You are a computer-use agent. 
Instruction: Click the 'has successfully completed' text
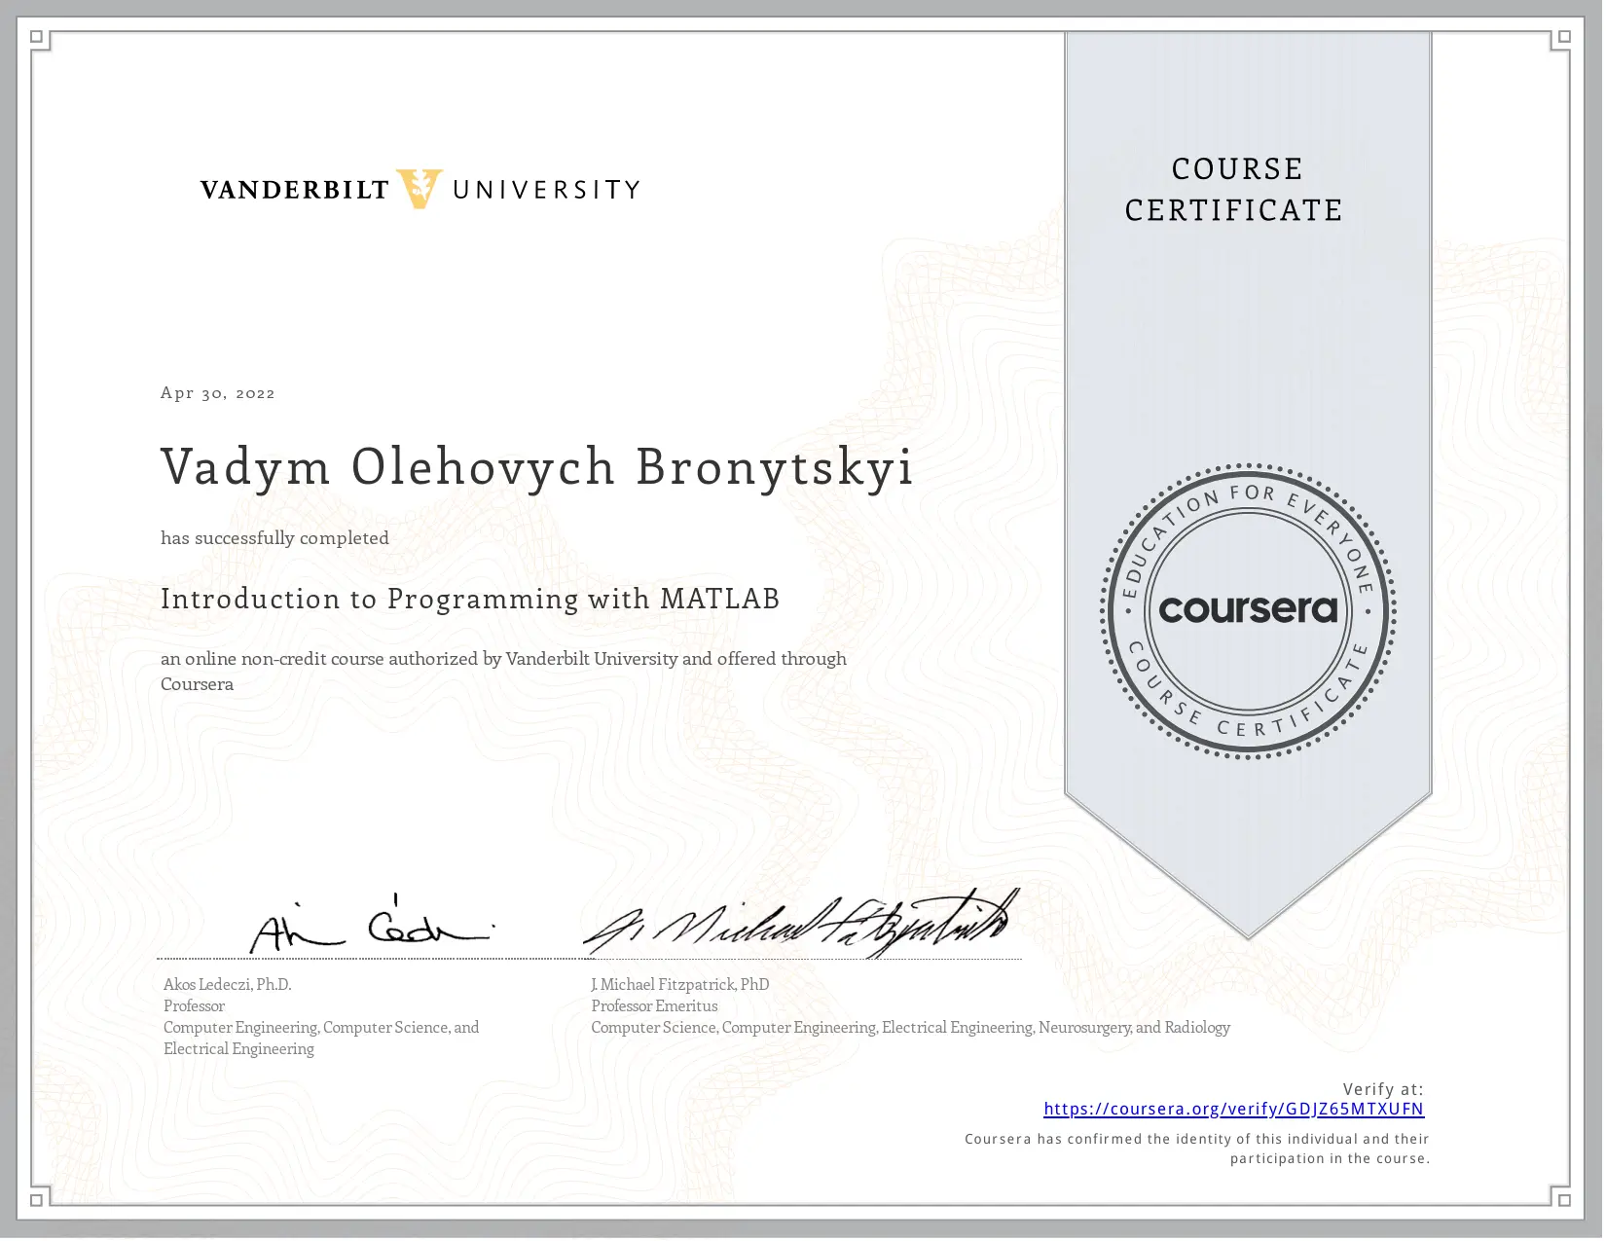click(x=274, y=538)
